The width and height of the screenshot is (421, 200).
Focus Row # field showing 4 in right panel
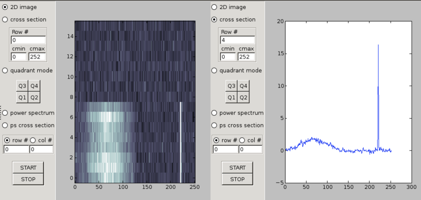pos(237,41)
